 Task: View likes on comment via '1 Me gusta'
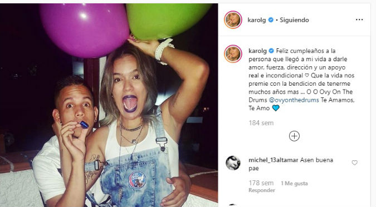pos(294,184)
